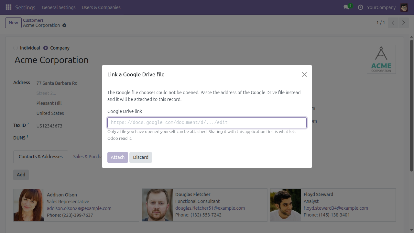Click the DUNS help question mark

27,137
